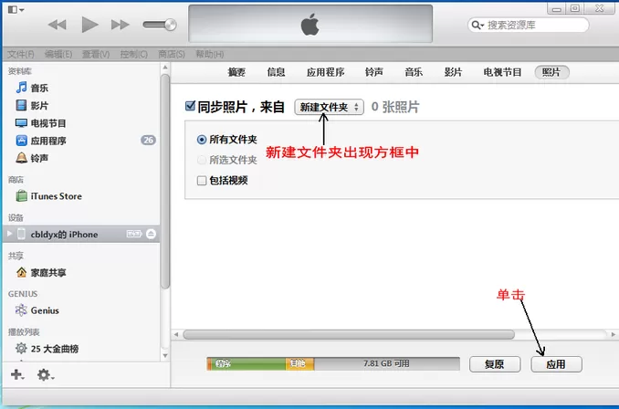Open the 新建文件夹 source dropdown
The width and height of the screenshot is (619, 409).
(329, 107)
